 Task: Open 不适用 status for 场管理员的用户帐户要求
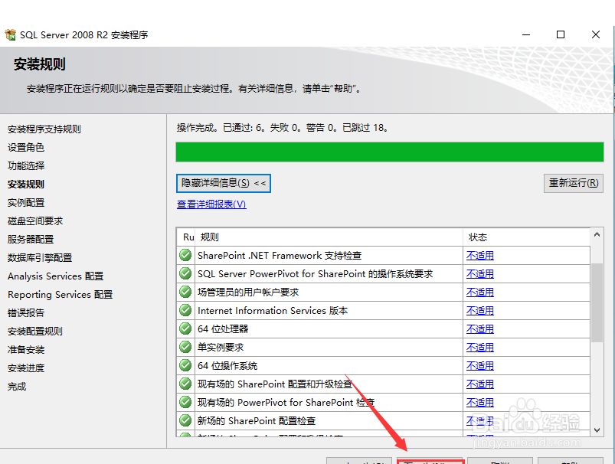tap(480, 292)
